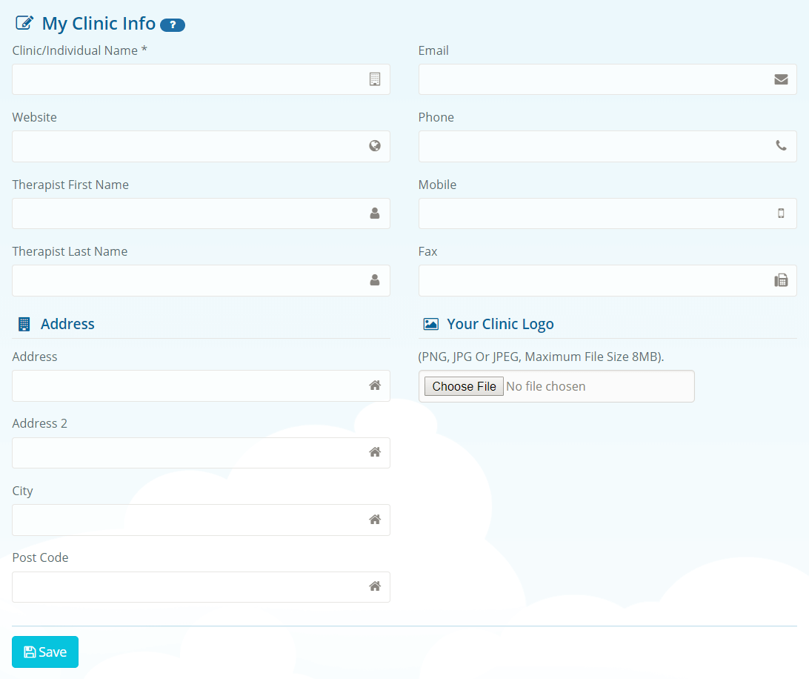Click the fax icon in the Fax field
The image size is (809, 679).
point(781,280)
